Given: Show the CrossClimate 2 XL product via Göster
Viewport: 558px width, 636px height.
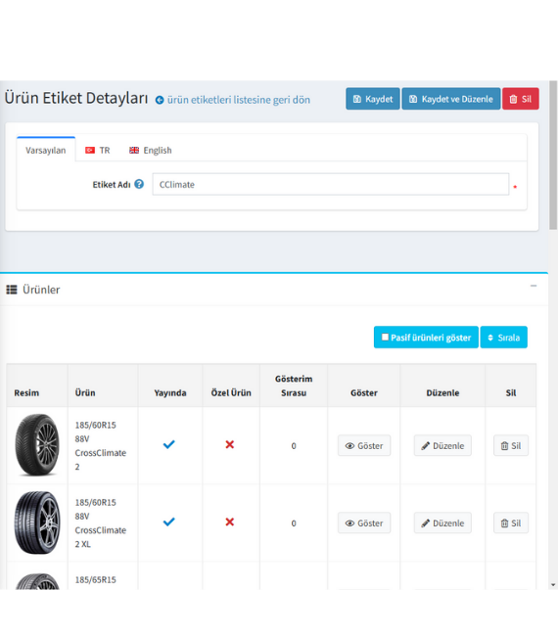Looking at the screenshot, I should coord(364,522).
